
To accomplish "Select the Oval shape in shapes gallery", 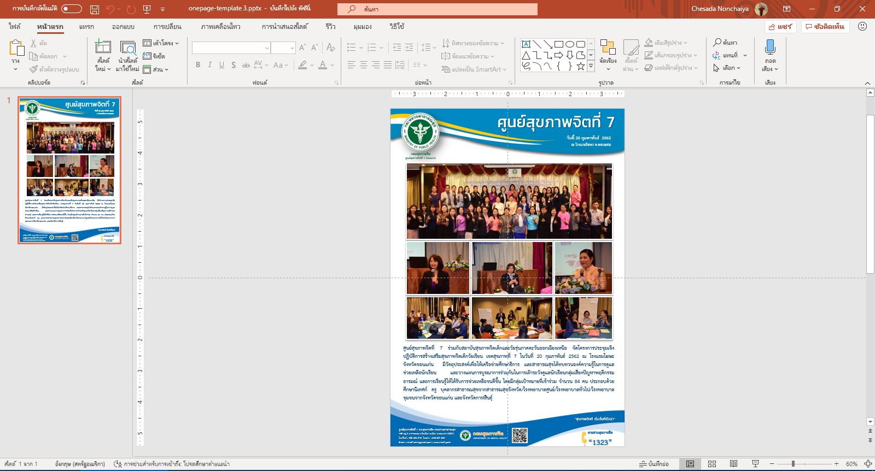I will click(570, 44).
